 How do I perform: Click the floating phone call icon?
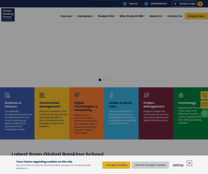click(x=204, y=95)
